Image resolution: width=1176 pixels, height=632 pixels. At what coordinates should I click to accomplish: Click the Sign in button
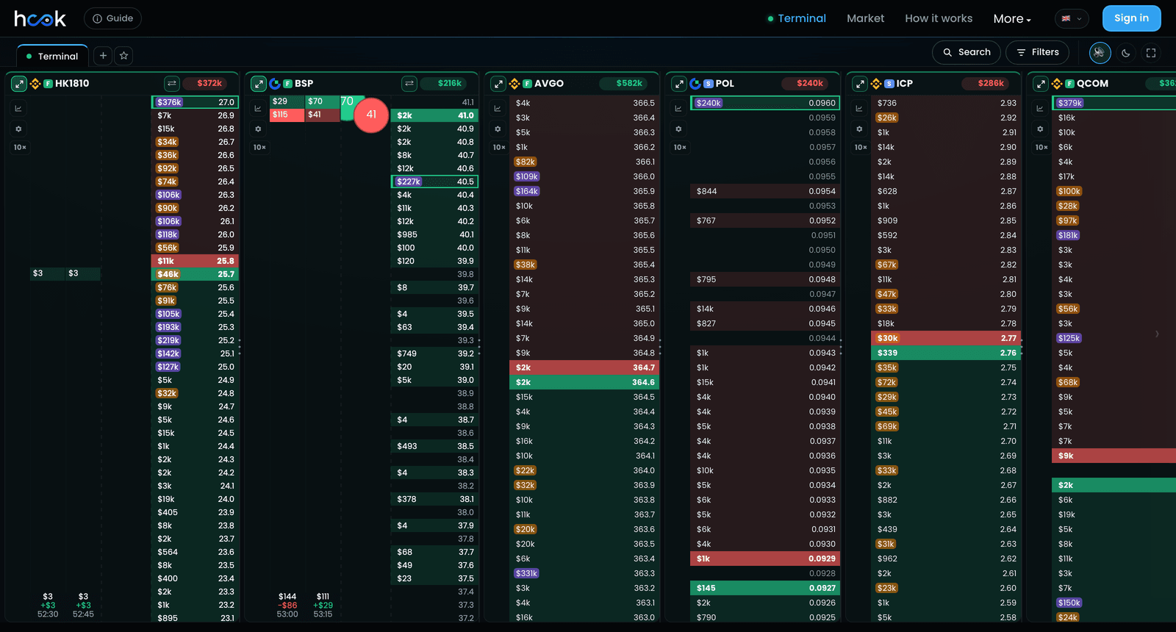[x=1131, y=18]
